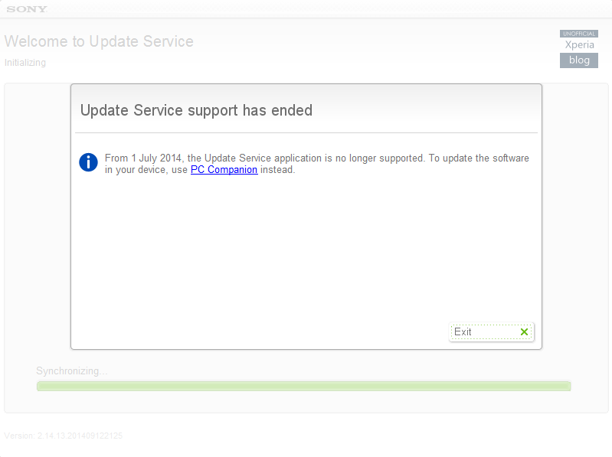Click the word 'instead.' after the link
This screenshot has width=612, height=457.
click(x=277, y=170)
